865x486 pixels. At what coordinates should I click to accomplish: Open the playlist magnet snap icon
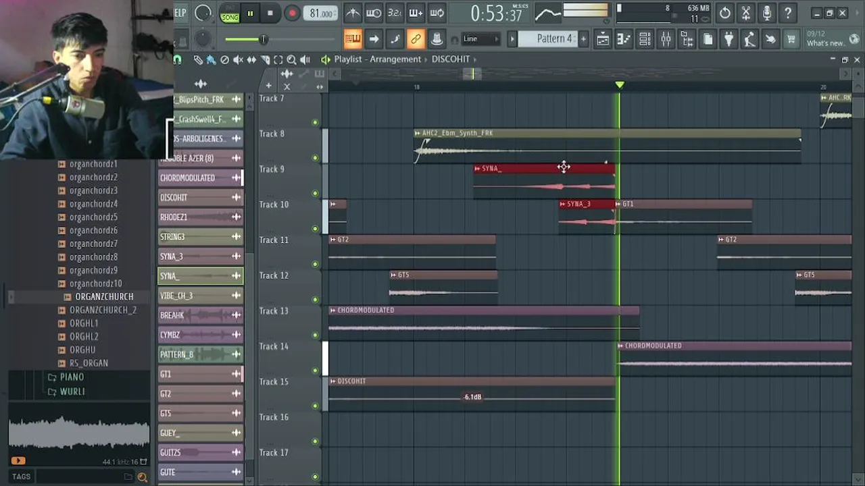[178, 59]
